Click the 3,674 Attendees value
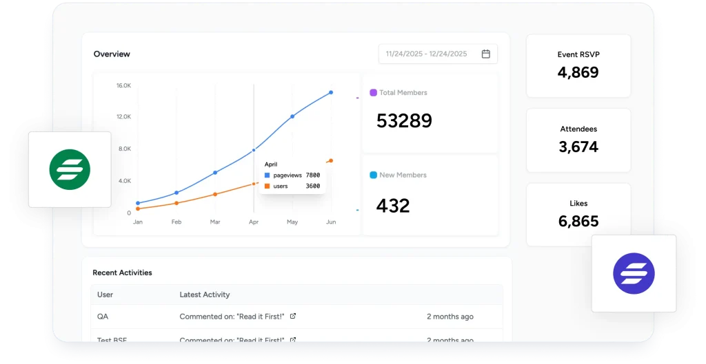Screen dimensions: 706x364 pos(578,147)
